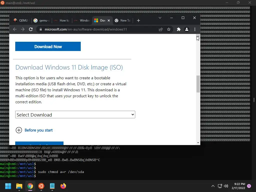The height and width of the screenshot is (192, 256).
Task: Click the forward navigation arrow in Chrome
Action: click(x=23, y=29)
